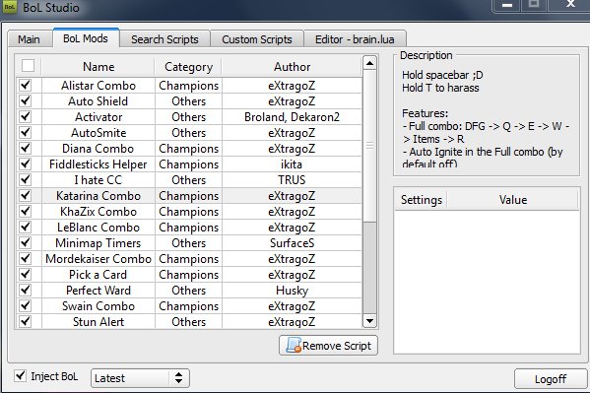Select the Diana Combo script name
Viewport: 590px width, 393px height.
click(98, 149)
